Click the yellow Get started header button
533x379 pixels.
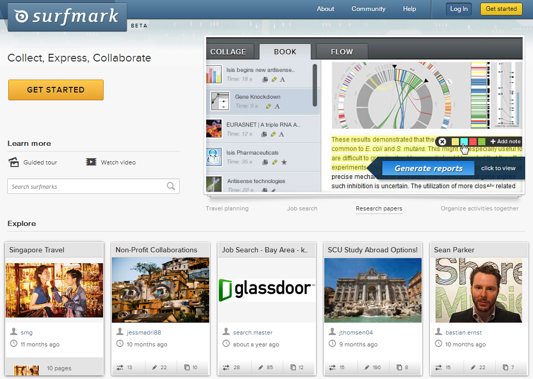click(501, 9)
